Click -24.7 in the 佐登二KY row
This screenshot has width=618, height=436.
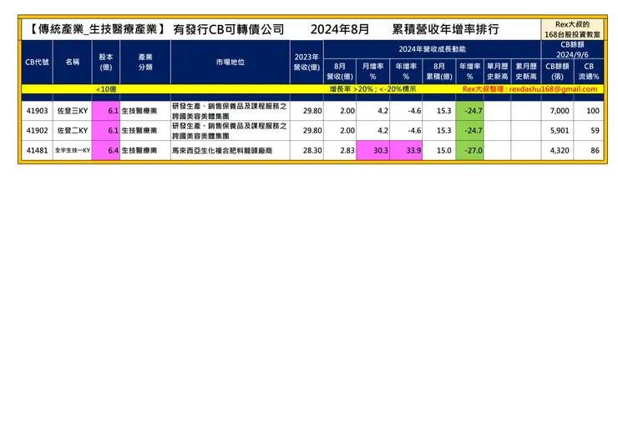[x=469, y=131]
